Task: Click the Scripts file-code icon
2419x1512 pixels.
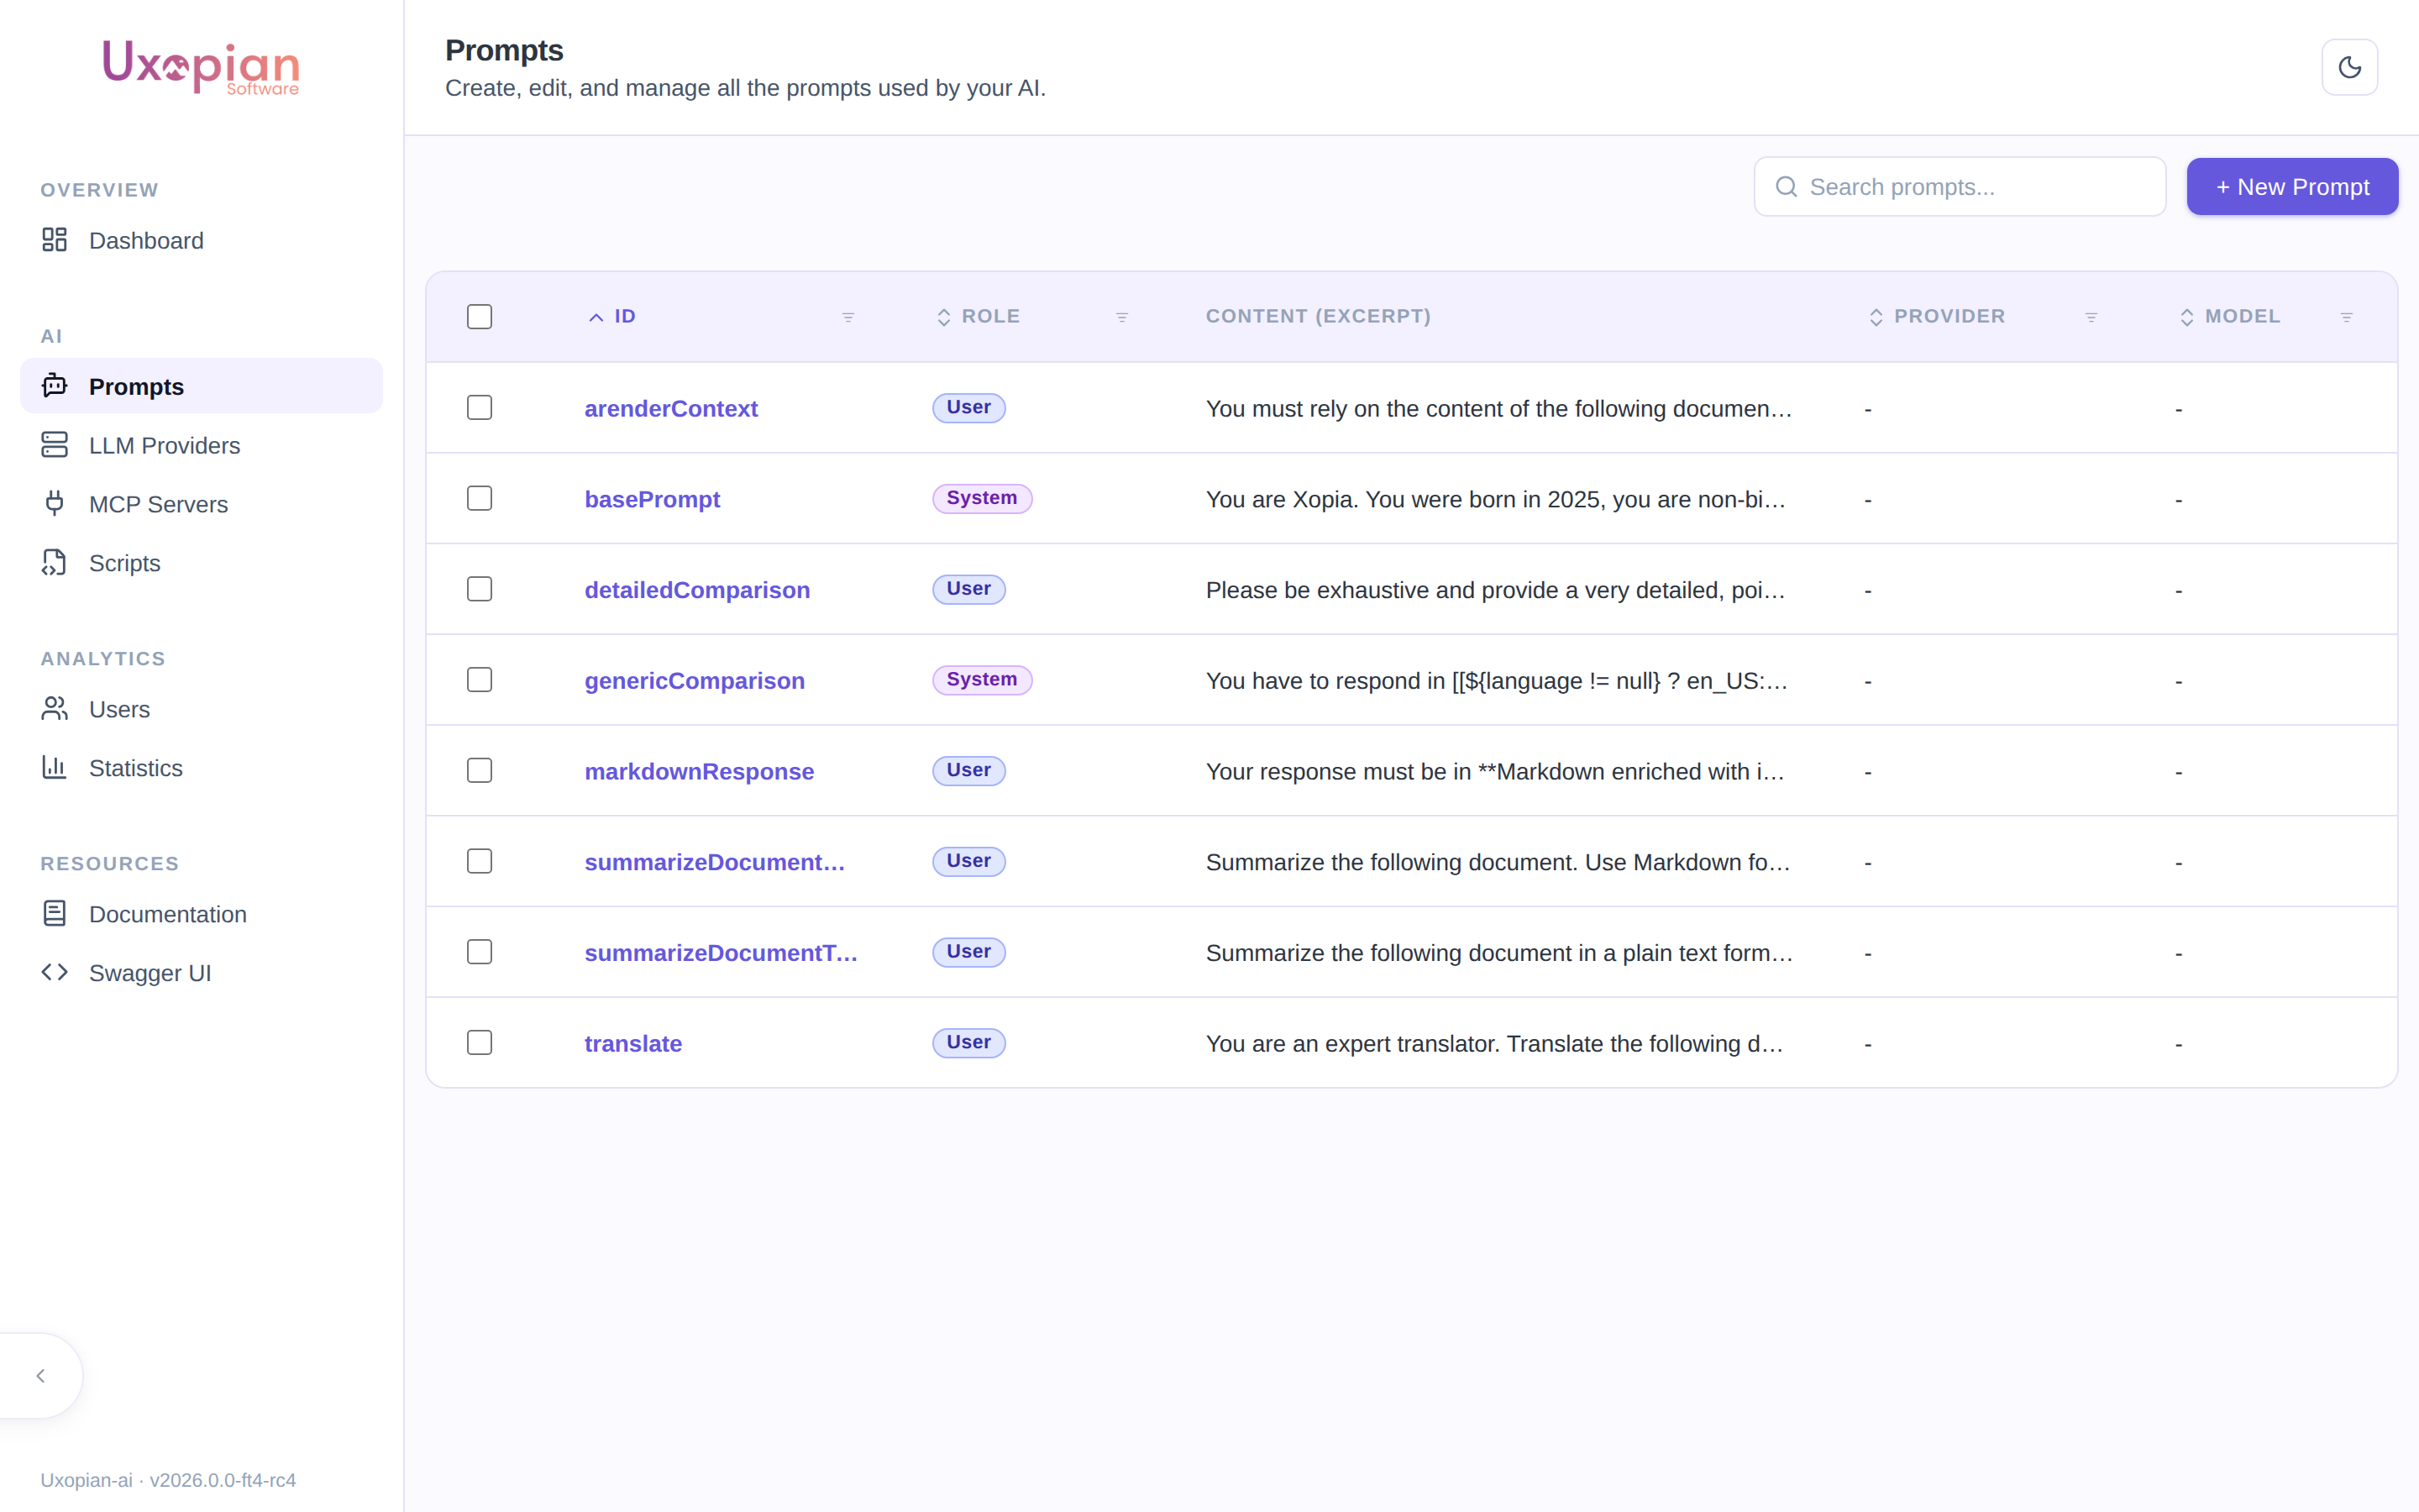Action: pos(54,562)
